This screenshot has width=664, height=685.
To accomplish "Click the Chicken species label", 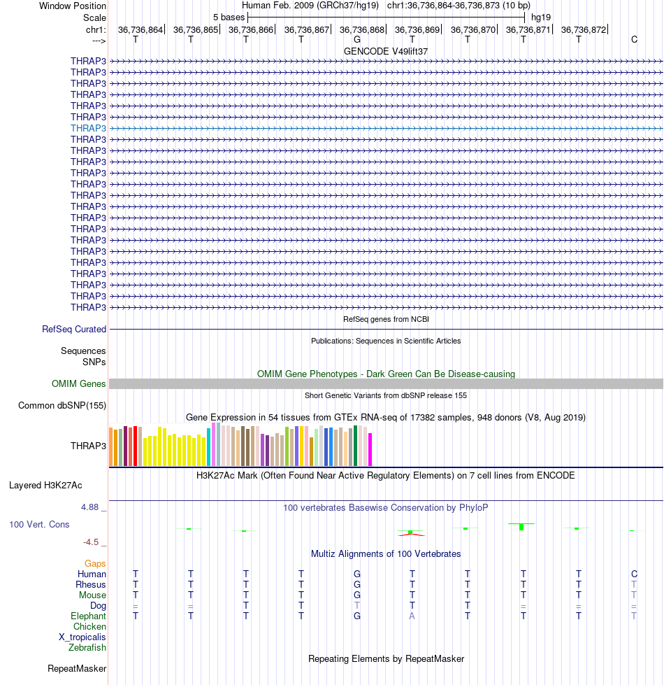I will click(89, 626).
